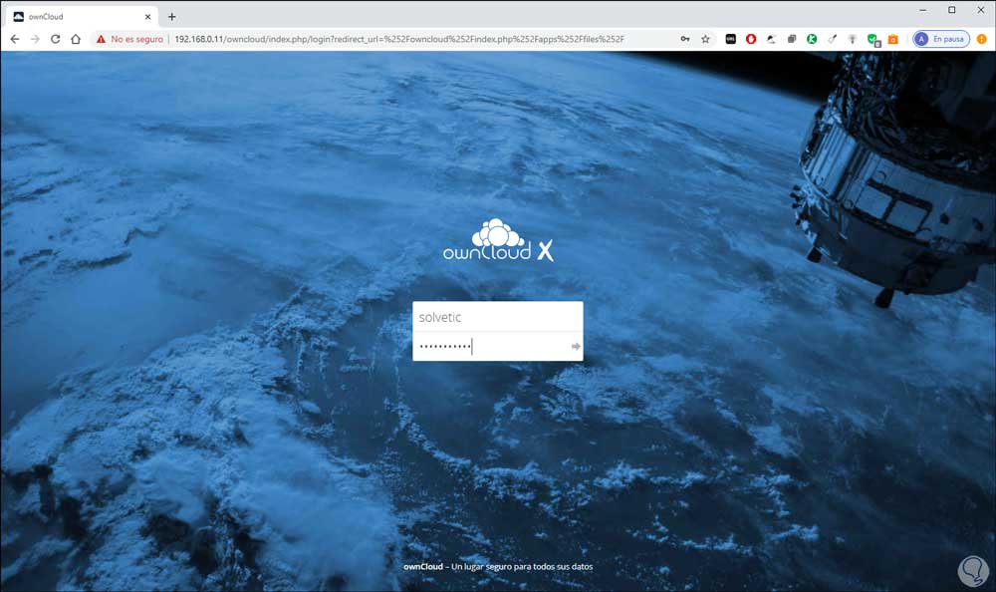Bookmark this page with the star

(x=705, y=39)
